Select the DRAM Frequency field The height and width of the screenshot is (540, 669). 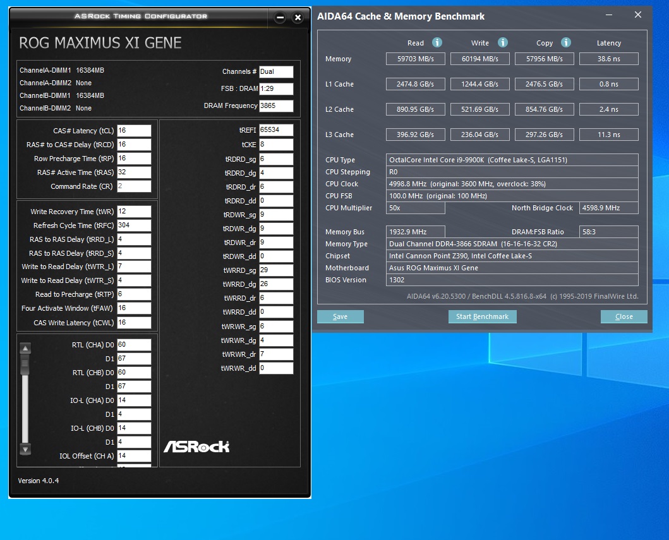276,105
